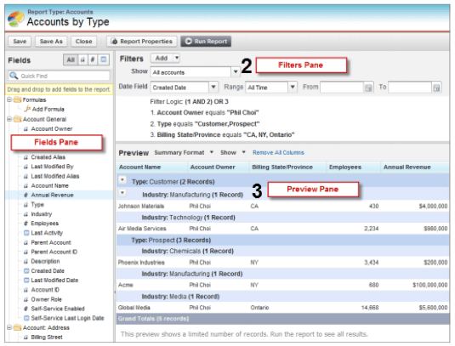
Task: Click filter 2 Type equals Customer,Prospect
Action: click(205, 124)
